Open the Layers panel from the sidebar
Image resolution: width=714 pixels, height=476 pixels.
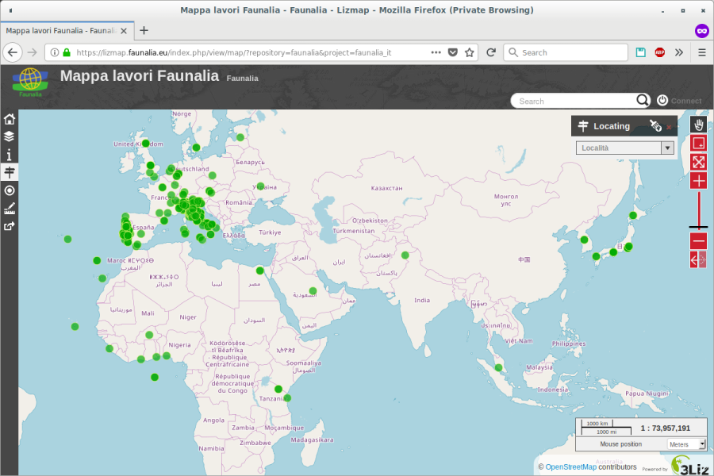click(x=9, y=136)
